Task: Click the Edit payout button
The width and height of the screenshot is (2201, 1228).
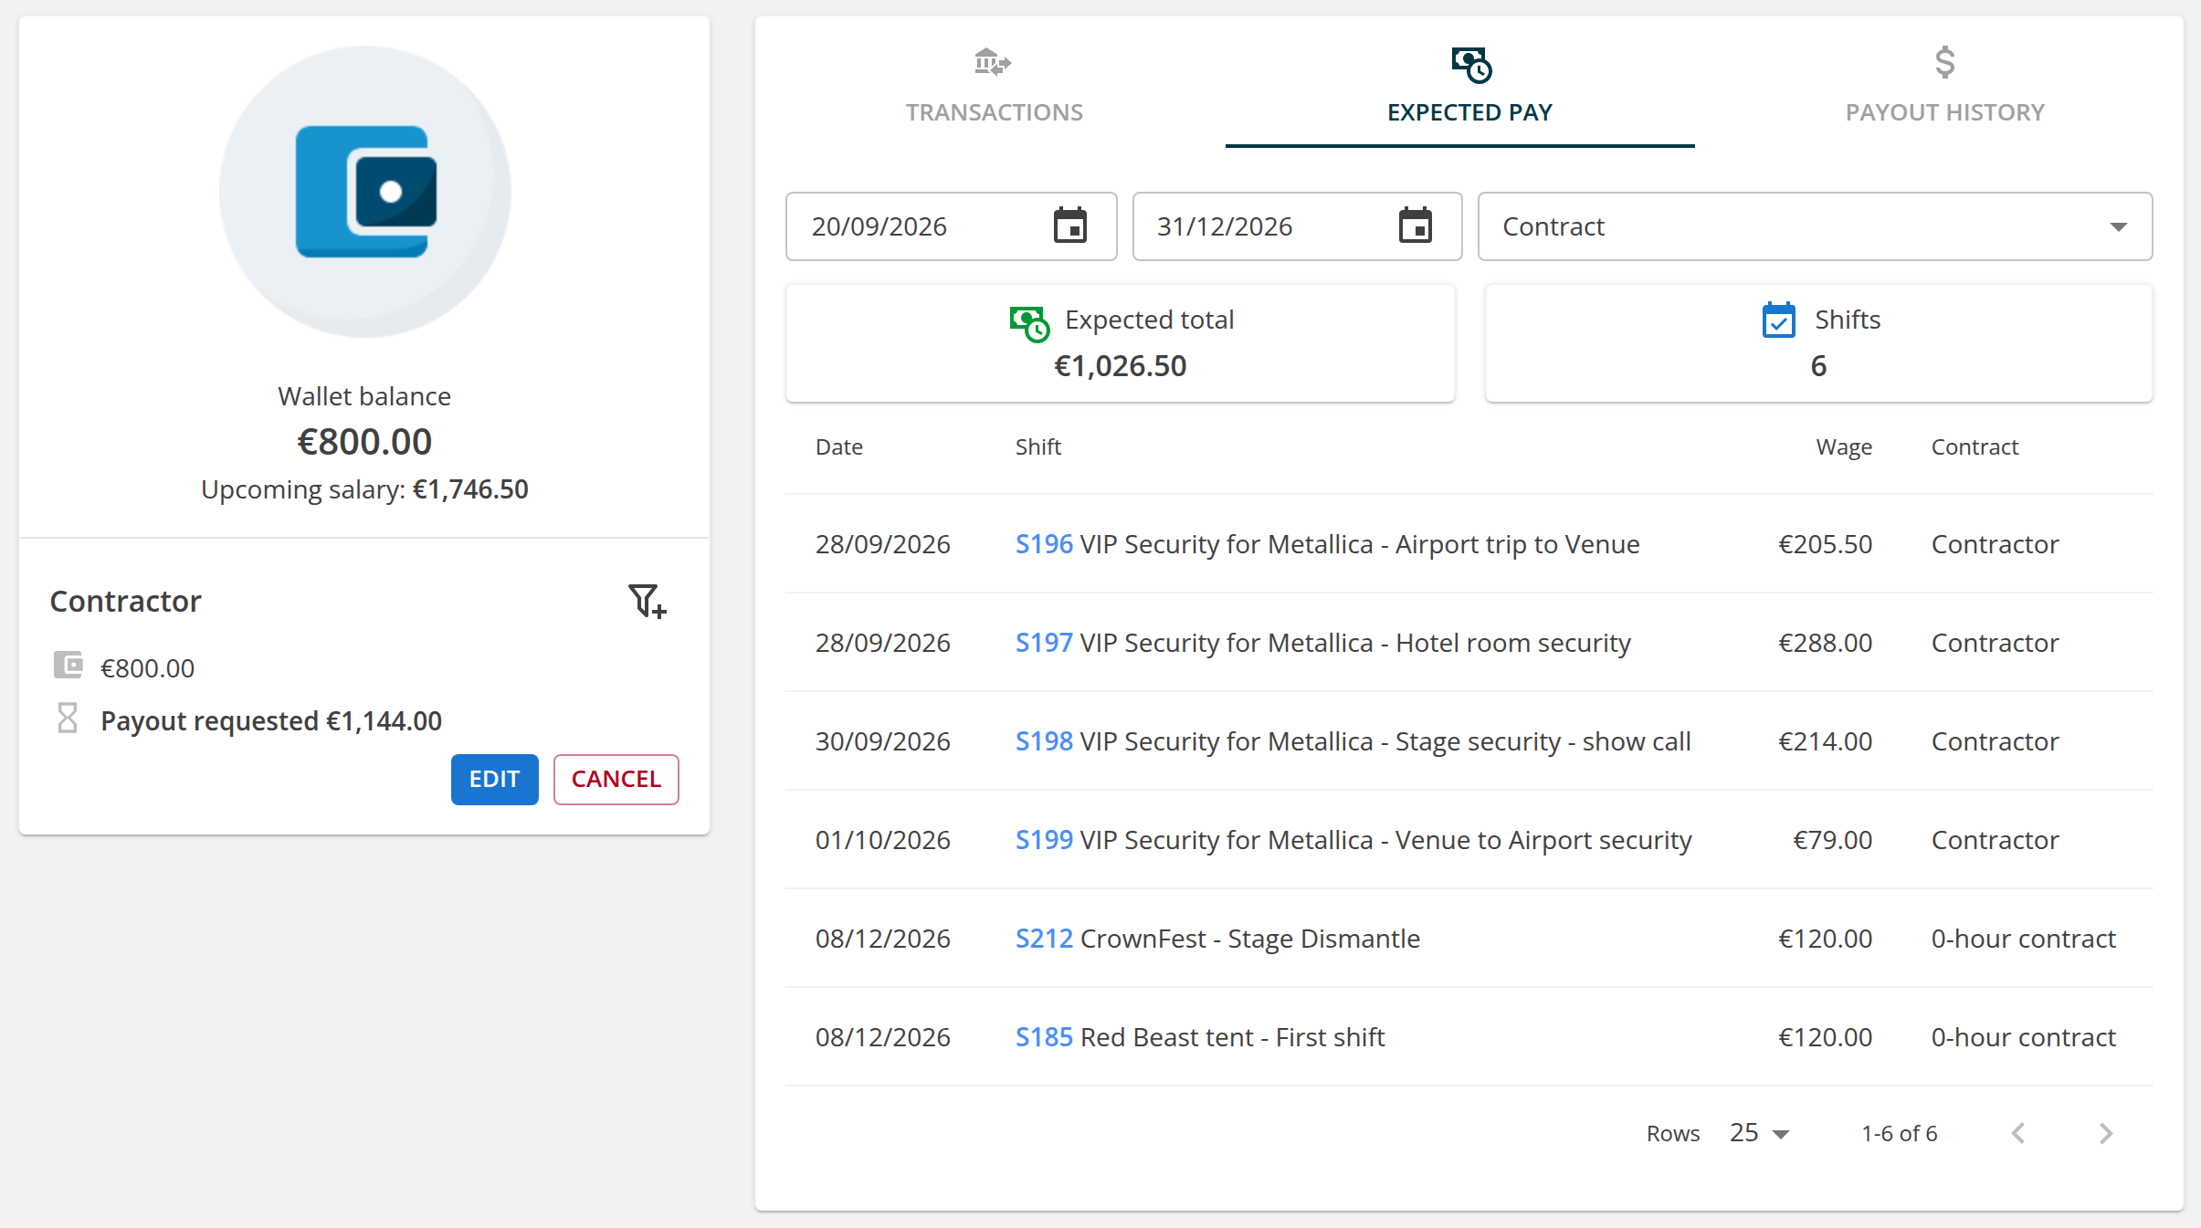Action: click(494, 779)
